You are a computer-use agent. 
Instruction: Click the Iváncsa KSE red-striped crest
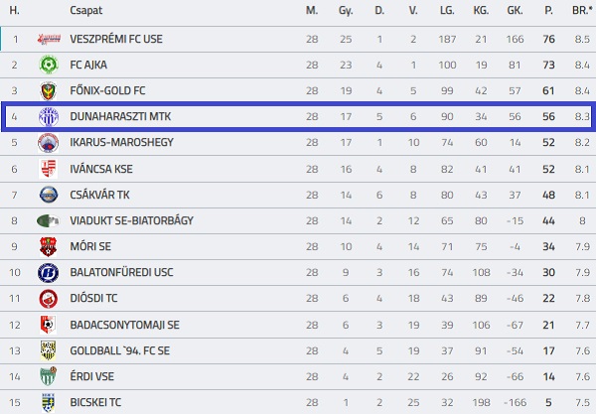(48, 169)
